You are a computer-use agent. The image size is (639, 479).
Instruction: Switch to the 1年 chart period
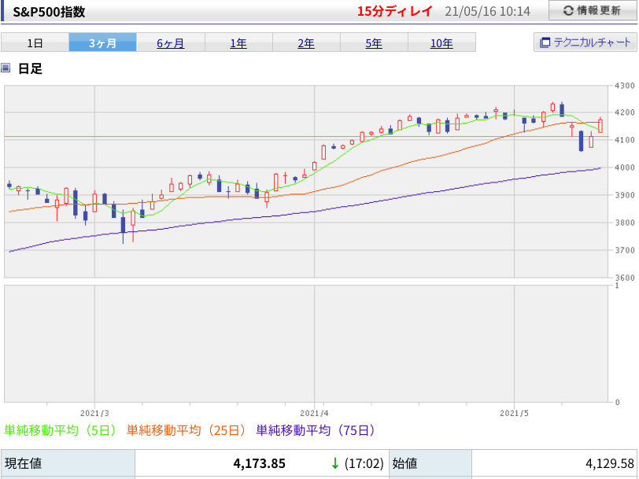click(x=238, y=43)
